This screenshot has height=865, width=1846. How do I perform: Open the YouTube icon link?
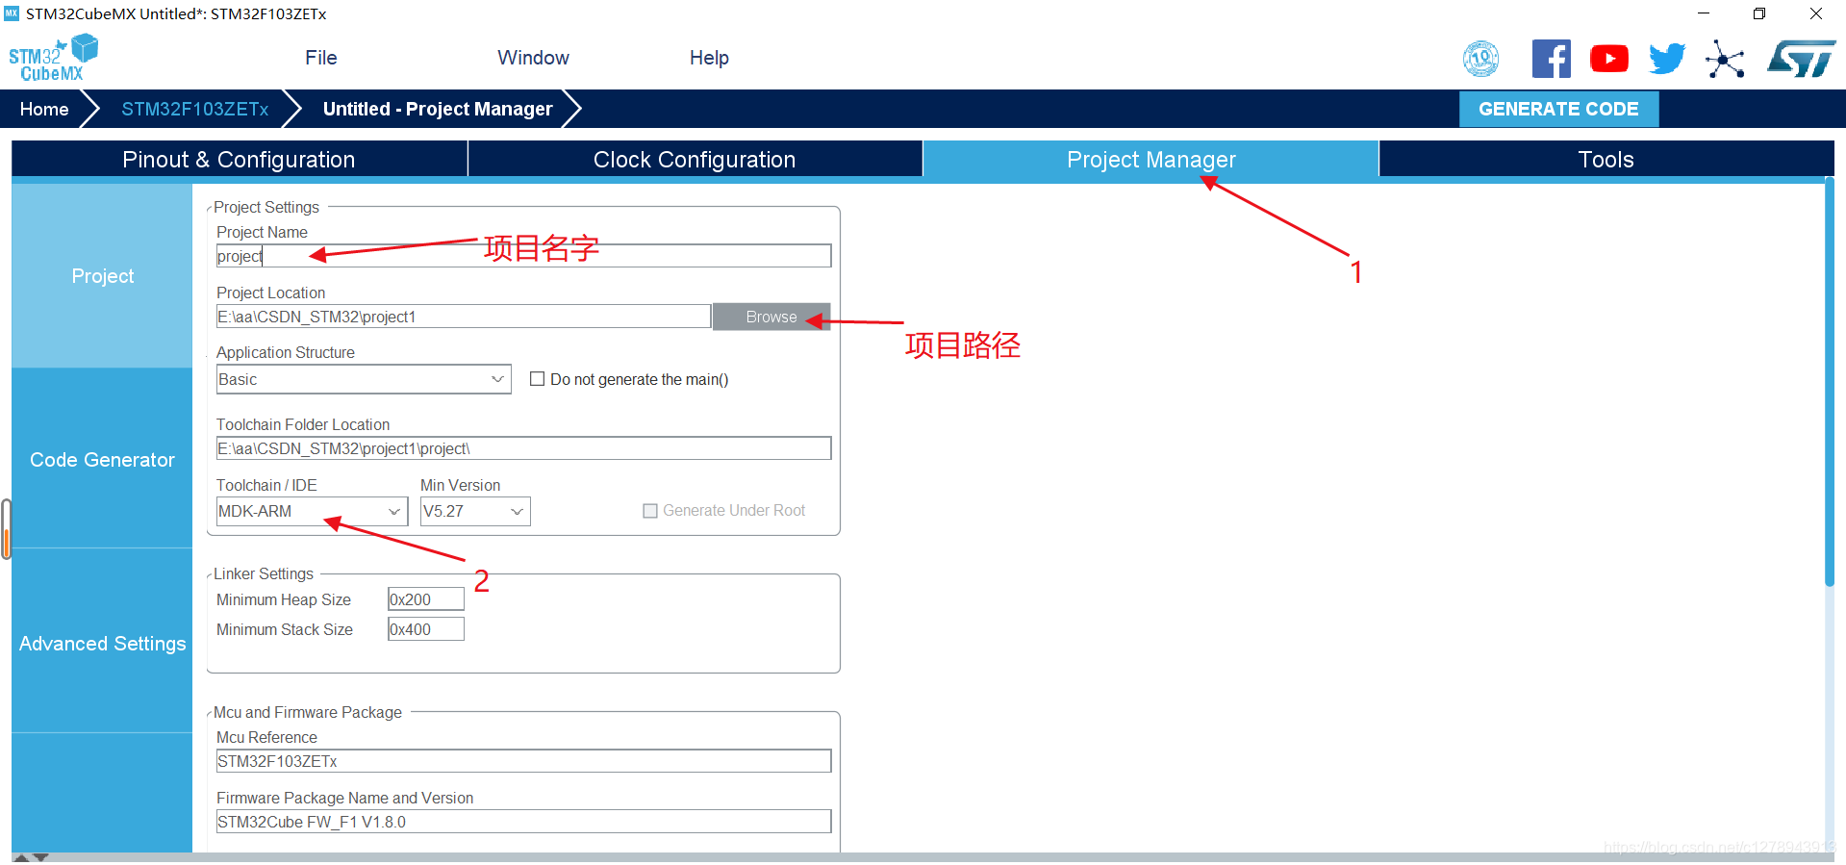click(x=1609, y=59)
